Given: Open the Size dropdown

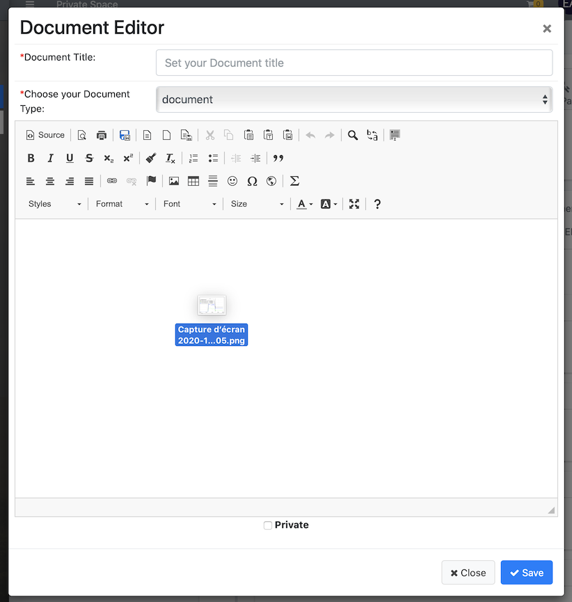Looking at the screenshot, I should [257, 204].
